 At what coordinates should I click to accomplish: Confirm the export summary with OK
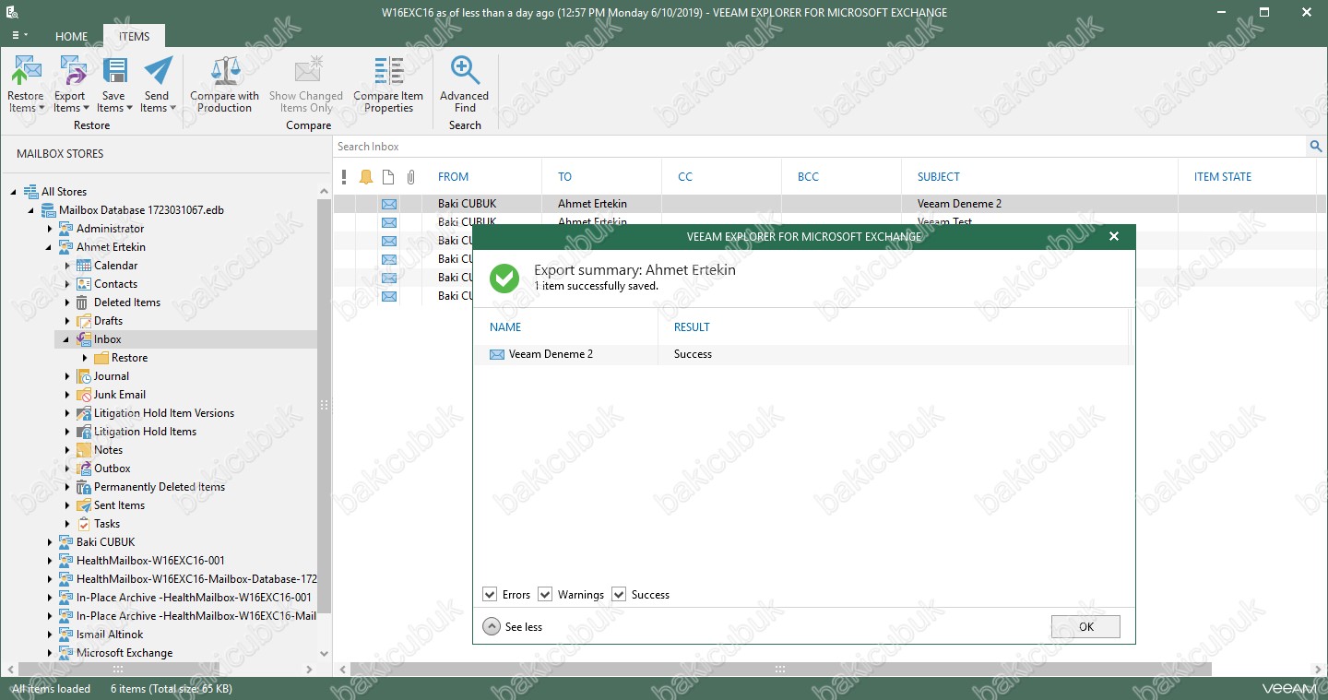[x=1085, y=627]
